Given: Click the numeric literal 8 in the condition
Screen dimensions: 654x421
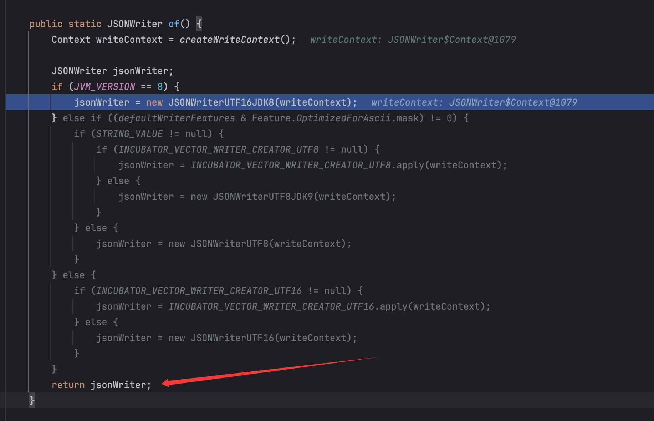Looking at the screenshot, I should 160,87.
